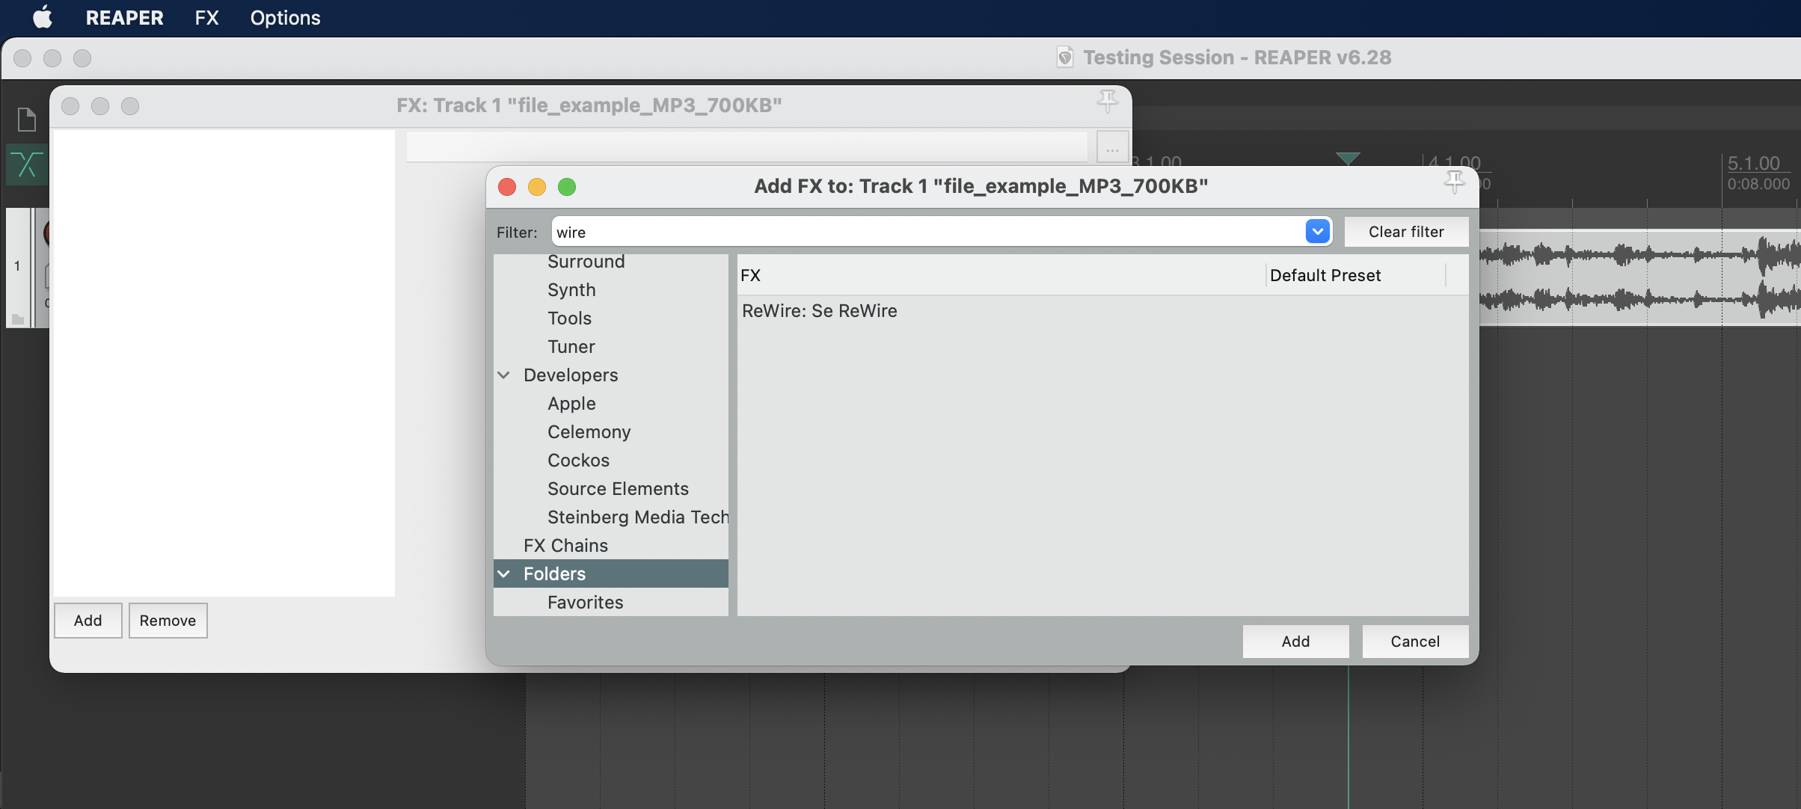Screen dimensions: 1801x809
Task: Click the Default Preset column header
Action: point(1325,275)
